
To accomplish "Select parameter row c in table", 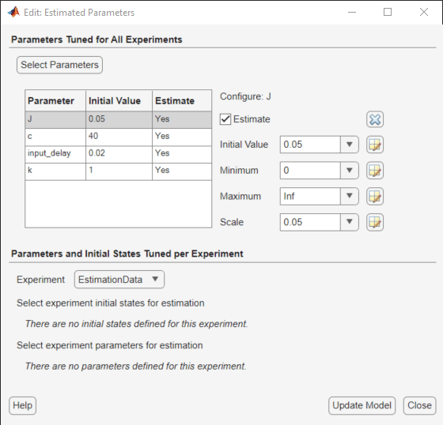I will [x=118, y=137].
